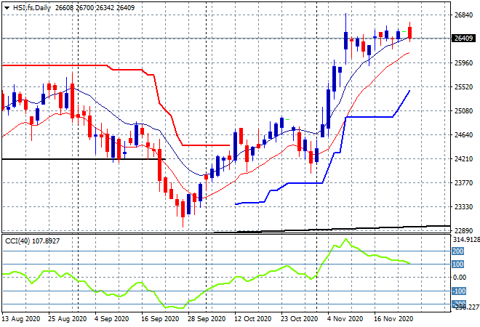The width and height of the screenshot is (480, 327).
Task: Click the black horizontal support line at left
Action: tap(73, 158)
